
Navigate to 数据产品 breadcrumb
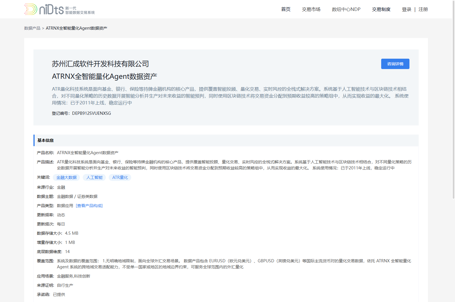(x=32, y=28)
